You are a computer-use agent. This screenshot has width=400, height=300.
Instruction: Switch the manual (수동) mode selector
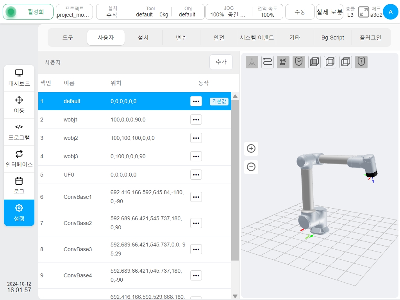(300, 12)
